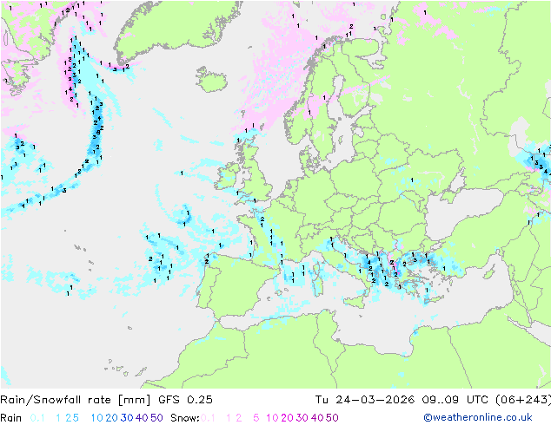Click the Rain/Snowfall rate [mm] title
Screen dimensions: 551x425
[x=76, y=400]
